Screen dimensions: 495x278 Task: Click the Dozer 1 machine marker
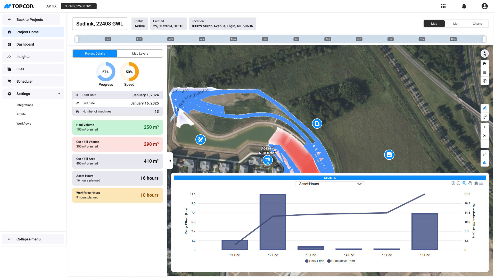tap(268, 160)
